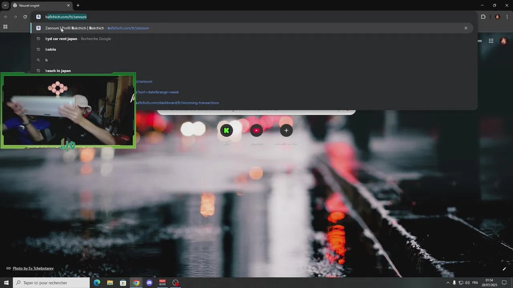Customize Chrome with the pencil icon
Viewport: 513px width, 288px height.
tap(504, 269)
